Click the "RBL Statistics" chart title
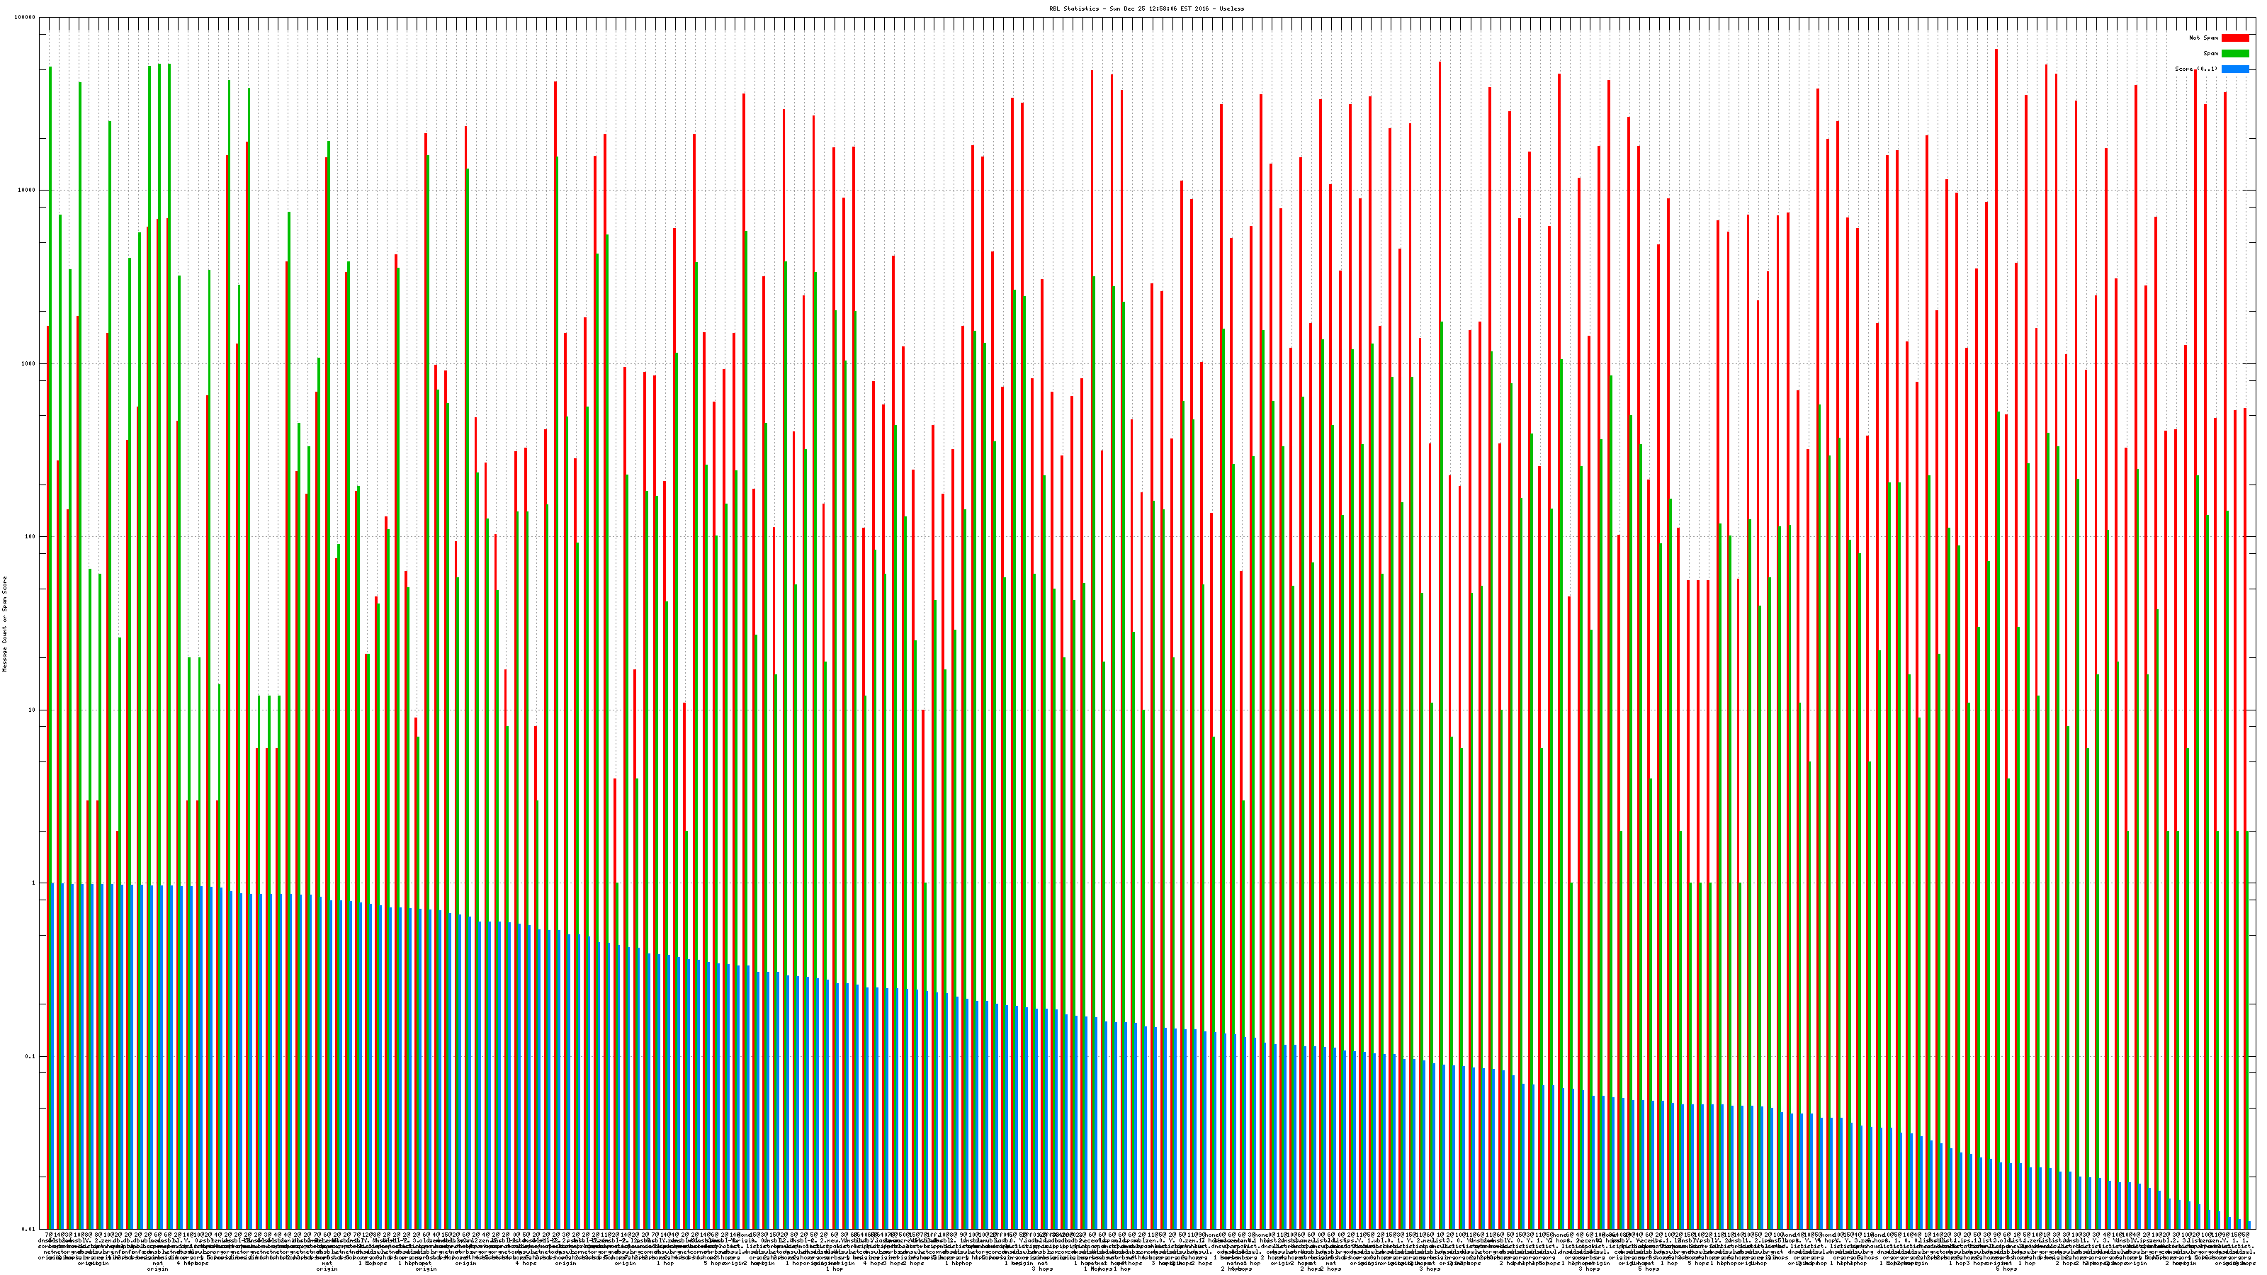 tap(1133, 8)
